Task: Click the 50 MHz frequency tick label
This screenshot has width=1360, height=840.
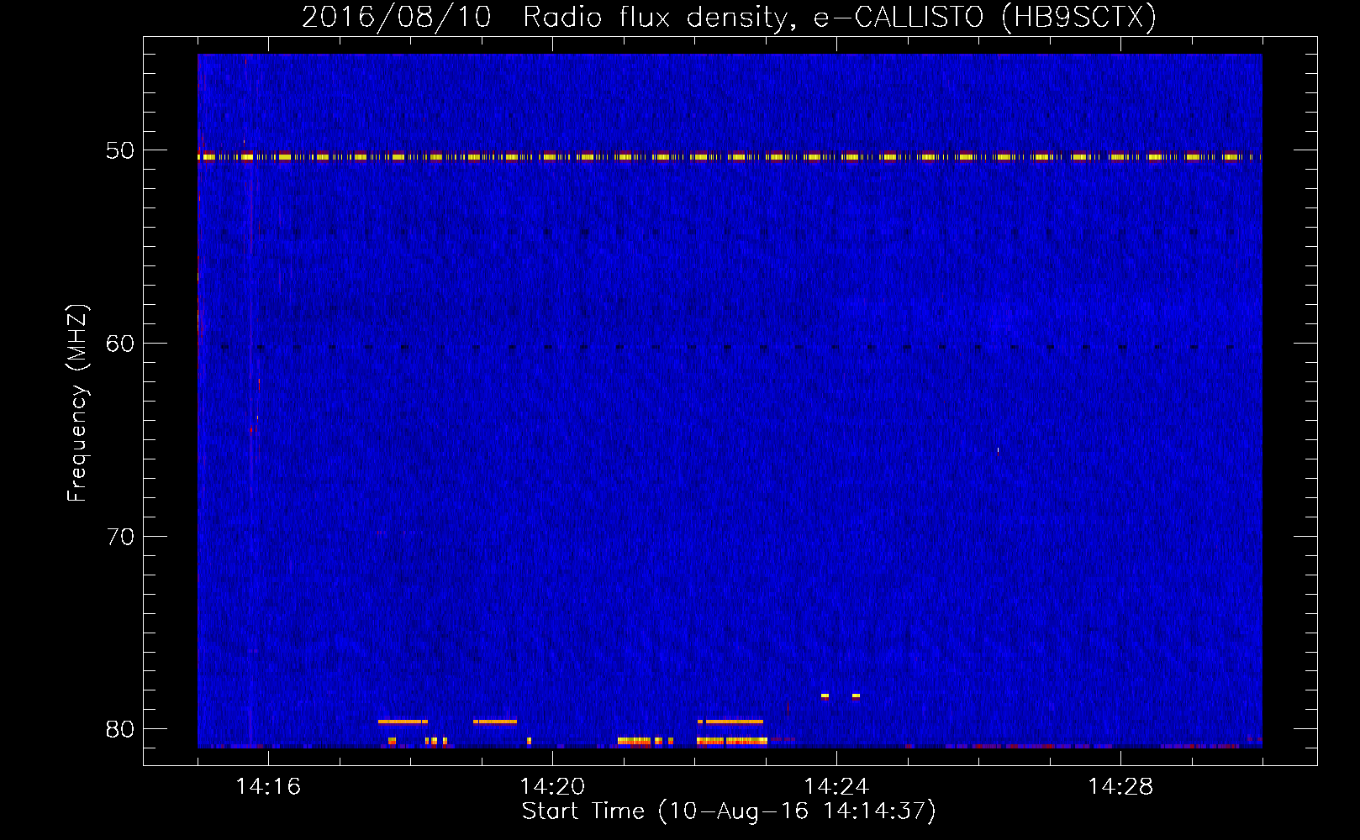Action: pos(119,150)
